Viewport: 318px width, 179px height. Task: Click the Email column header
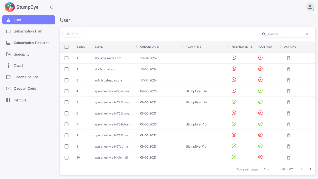coord(99,47)
